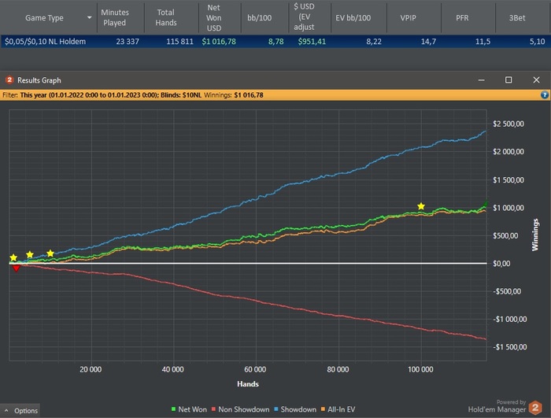
Task: Click the 5,10 3Bet value
Action: coord(538,42)
